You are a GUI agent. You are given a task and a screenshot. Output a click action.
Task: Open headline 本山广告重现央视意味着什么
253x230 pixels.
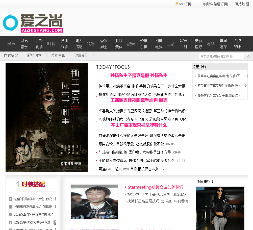point(139,125)
